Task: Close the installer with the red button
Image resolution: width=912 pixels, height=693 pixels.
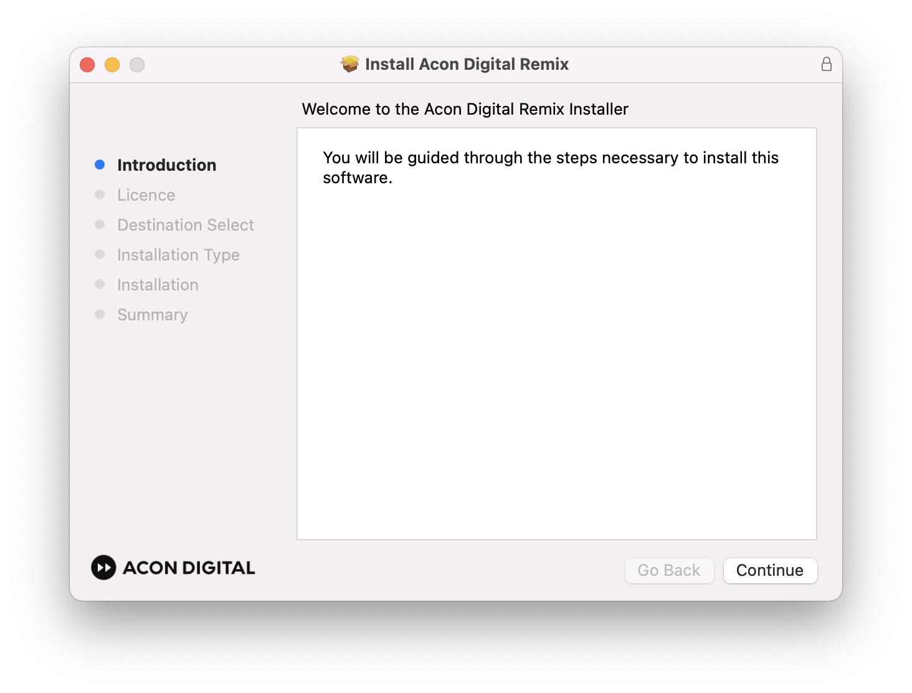Action: (87, 65)
